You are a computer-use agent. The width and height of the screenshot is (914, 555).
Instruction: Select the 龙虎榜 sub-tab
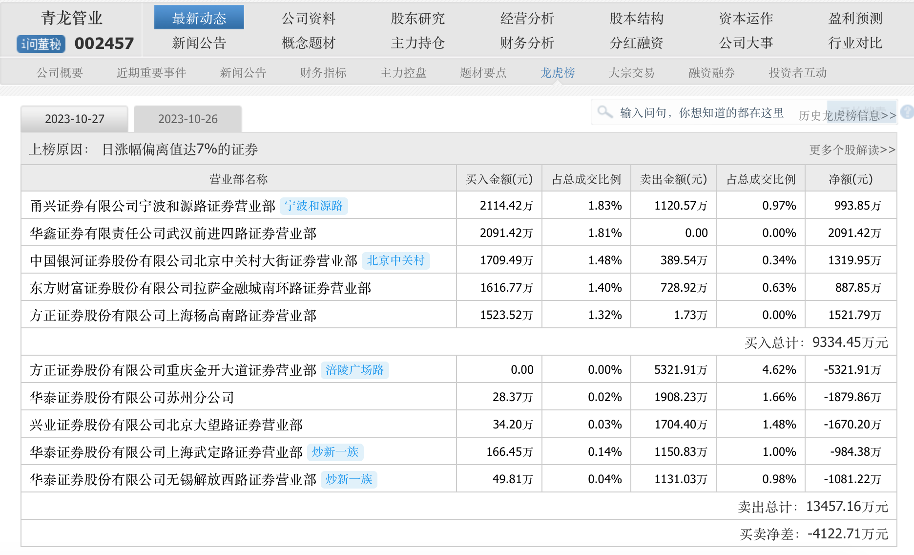(557, 73)
